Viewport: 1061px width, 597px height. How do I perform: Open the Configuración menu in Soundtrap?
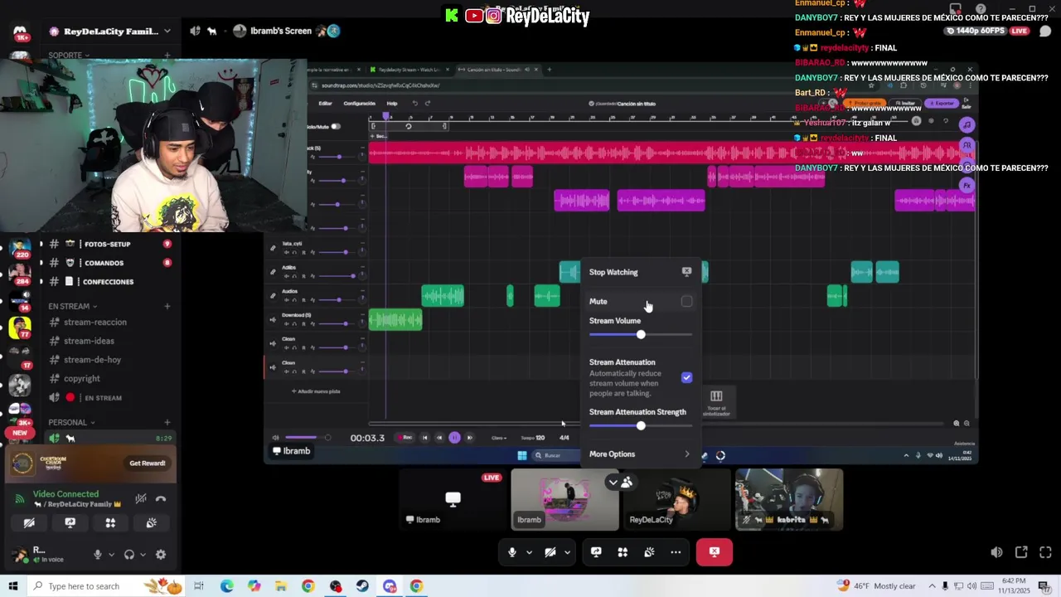point(360,104)
